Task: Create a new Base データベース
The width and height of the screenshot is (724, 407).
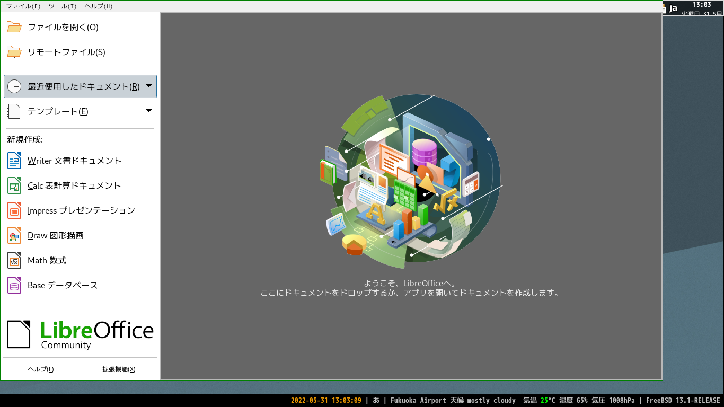Action: point(80,285)
